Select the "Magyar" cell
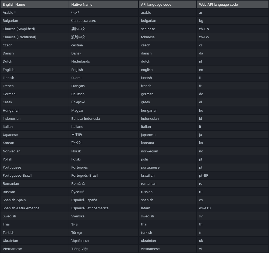 pyautogui.click(x=104, y=110)
